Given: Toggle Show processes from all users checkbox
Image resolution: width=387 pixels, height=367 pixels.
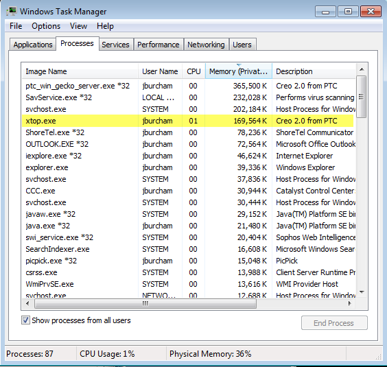Looking at the screenshot, I should (25, 320).
